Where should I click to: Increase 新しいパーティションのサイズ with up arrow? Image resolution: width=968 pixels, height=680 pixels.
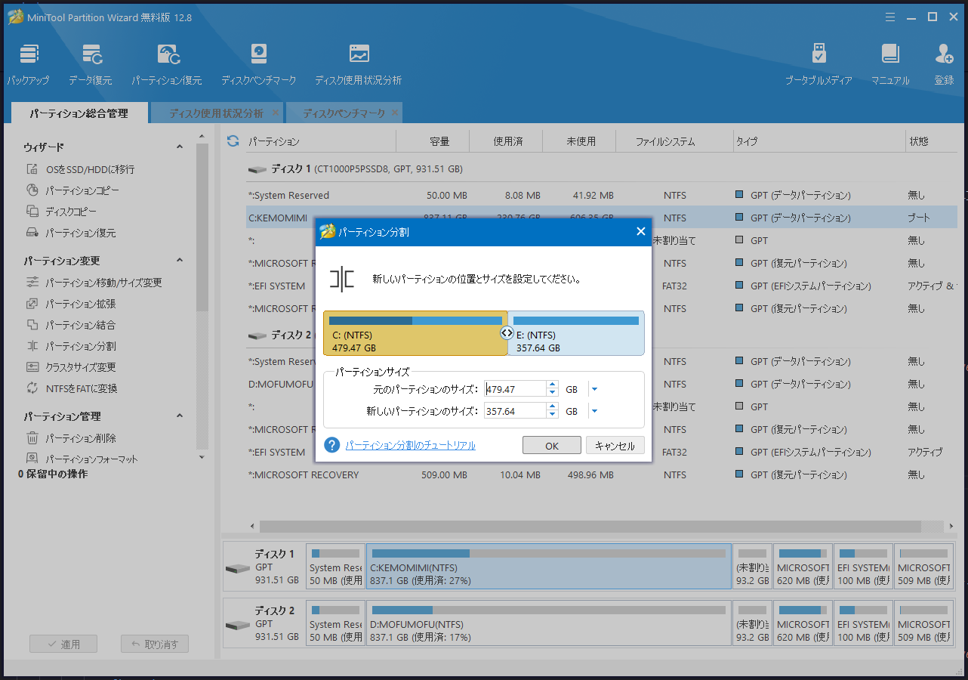click(553, 407)
